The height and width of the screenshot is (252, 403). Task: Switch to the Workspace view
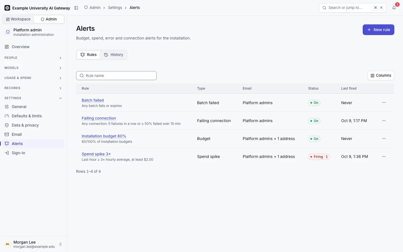(18, 19)
